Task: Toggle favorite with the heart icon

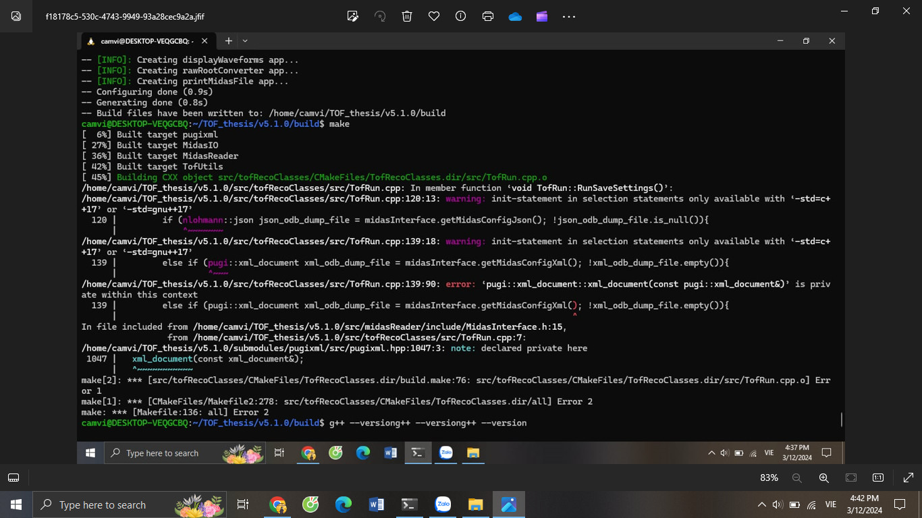Action: [x=433, y=16]
